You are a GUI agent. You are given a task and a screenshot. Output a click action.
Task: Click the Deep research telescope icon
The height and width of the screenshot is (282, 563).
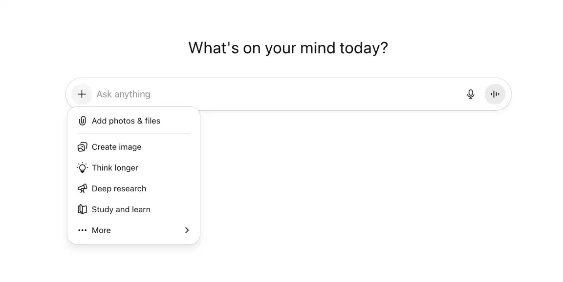coord(82,189)
